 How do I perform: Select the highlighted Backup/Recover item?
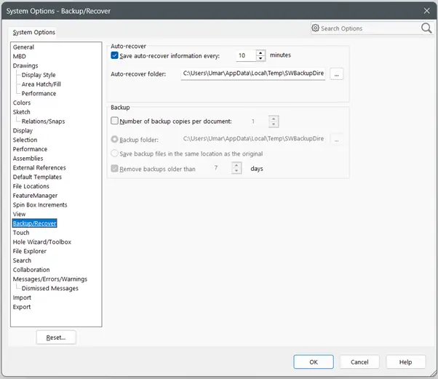(35, 223)
